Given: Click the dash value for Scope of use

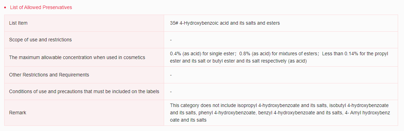Looking at the screenshot, I should tap(171, 40).
